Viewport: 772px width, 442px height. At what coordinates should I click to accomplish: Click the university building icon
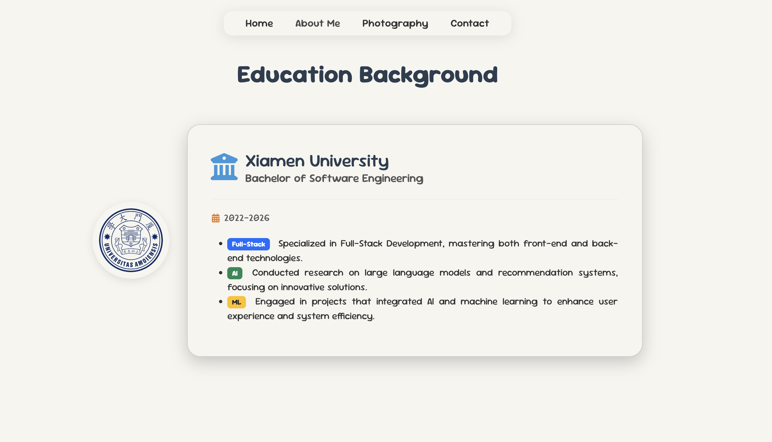coord(224,167)
